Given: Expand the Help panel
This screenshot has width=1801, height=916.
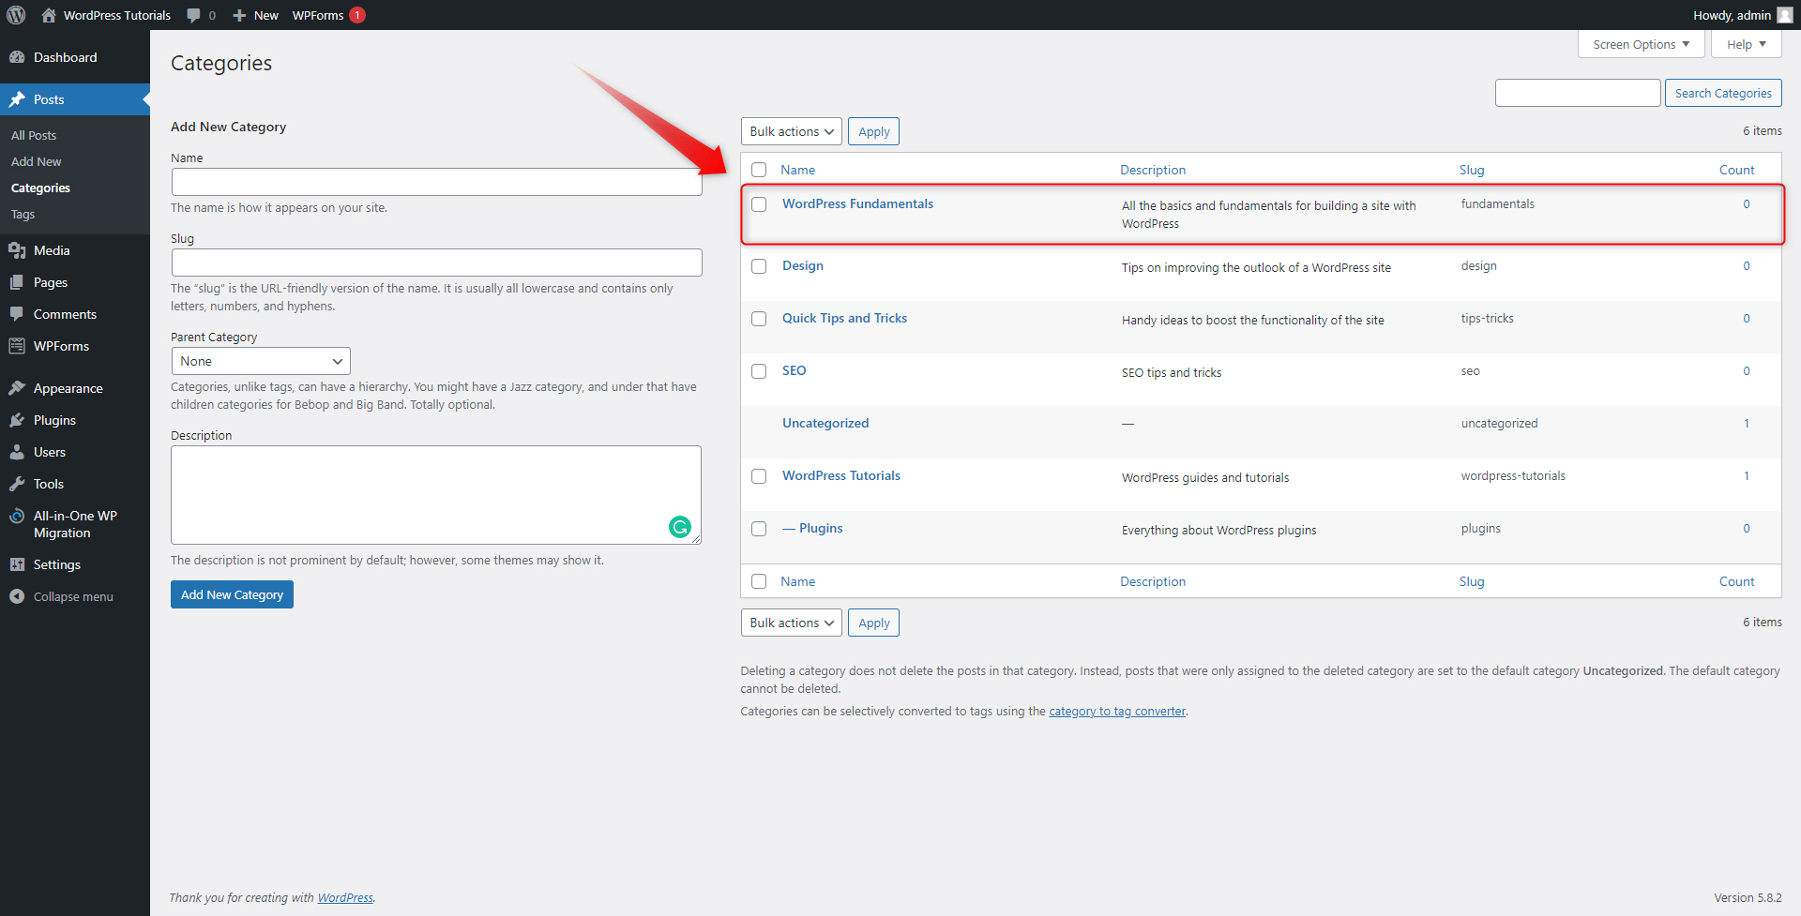Looking at the screenshot, I should click(x=1746, y=44).
